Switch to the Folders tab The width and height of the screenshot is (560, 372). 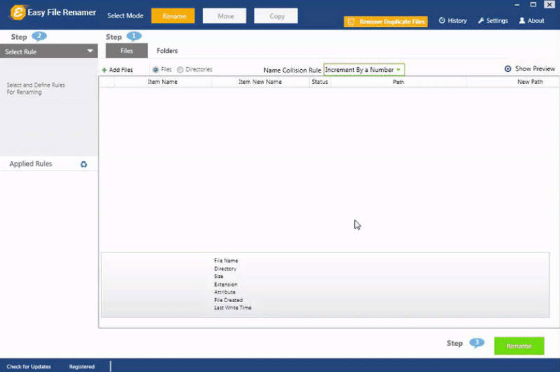pos(167,50)
